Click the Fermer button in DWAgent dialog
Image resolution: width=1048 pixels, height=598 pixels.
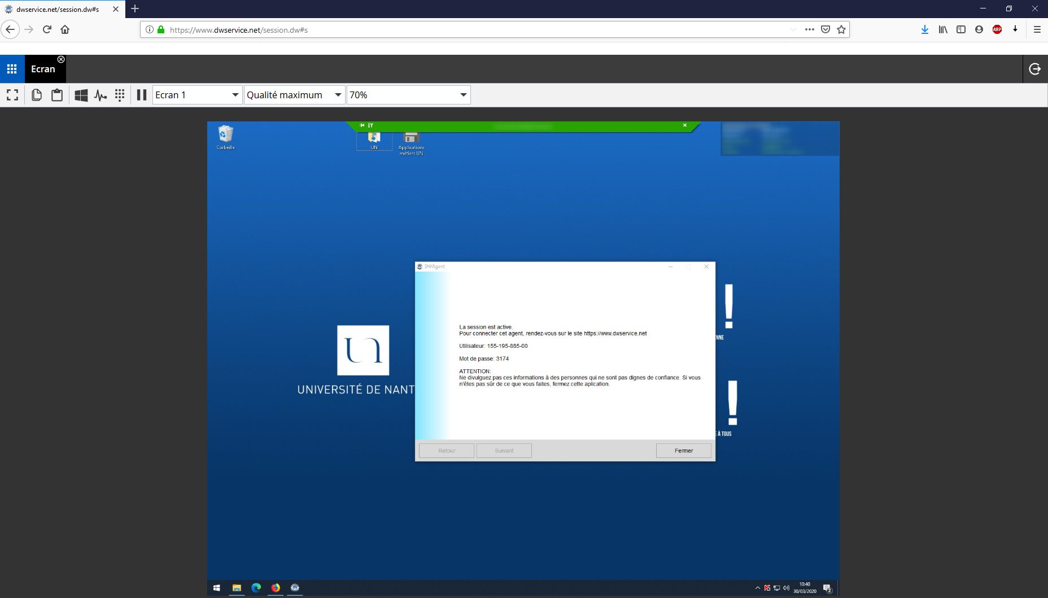[x=683, y=451]
